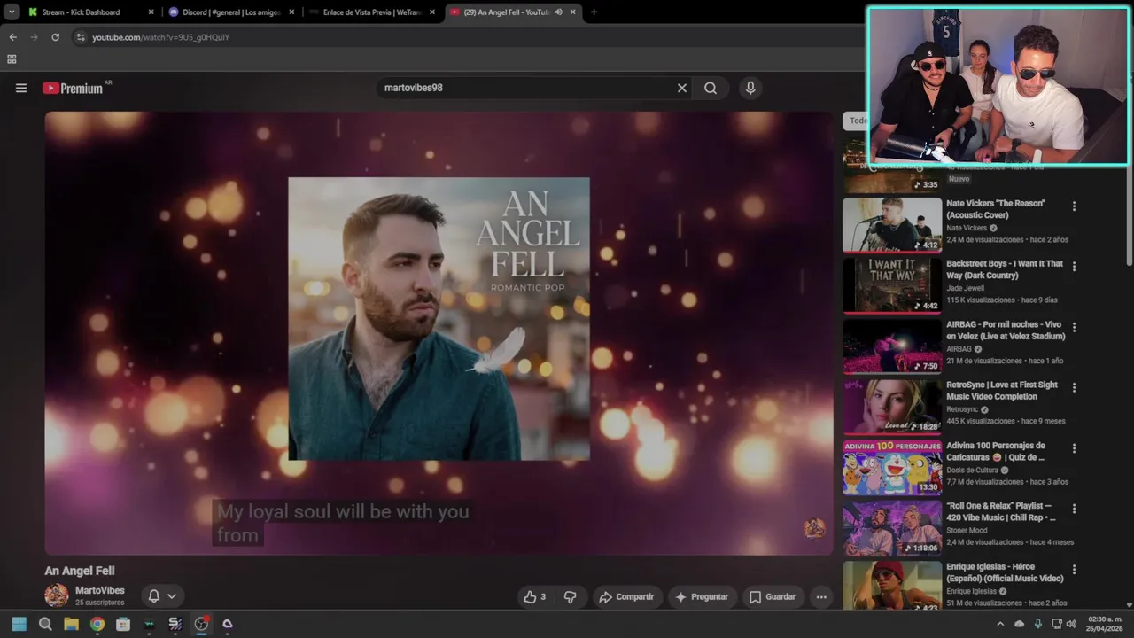Open File Explorer from the taskbar
Viewport: 1134px width, 638px height.
71,624
